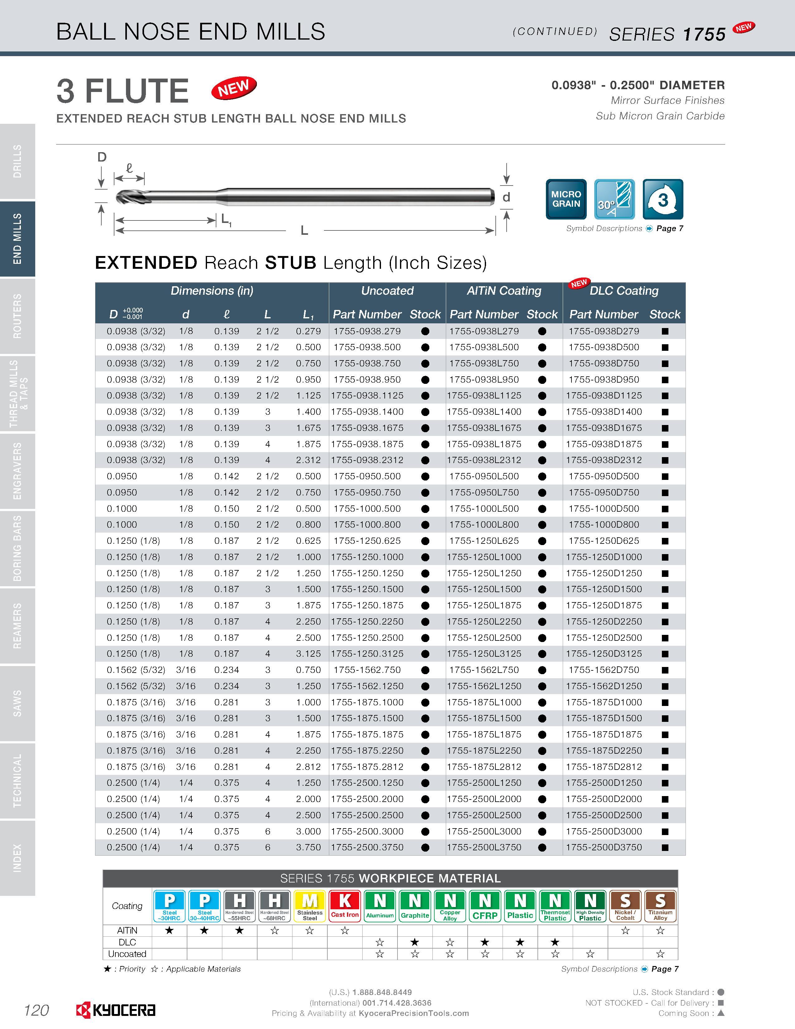Open the ROUTERS side tab

point(17,316)
